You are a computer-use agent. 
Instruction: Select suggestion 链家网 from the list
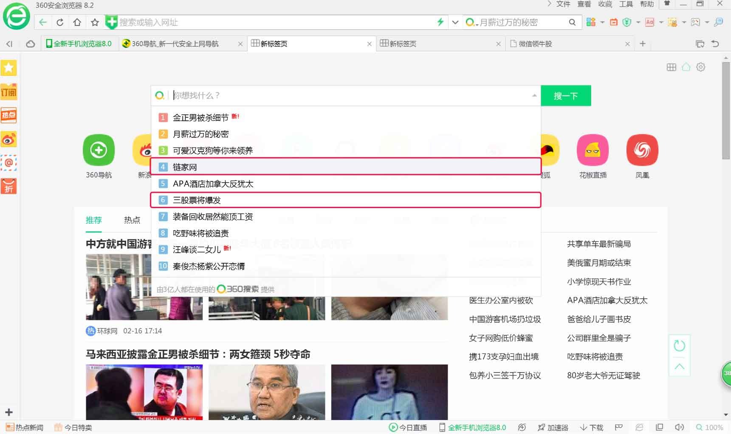click(x=185, y=167)
